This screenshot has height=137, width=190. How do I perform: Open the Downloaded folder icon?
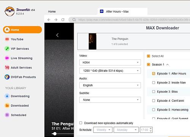point(7,106)
